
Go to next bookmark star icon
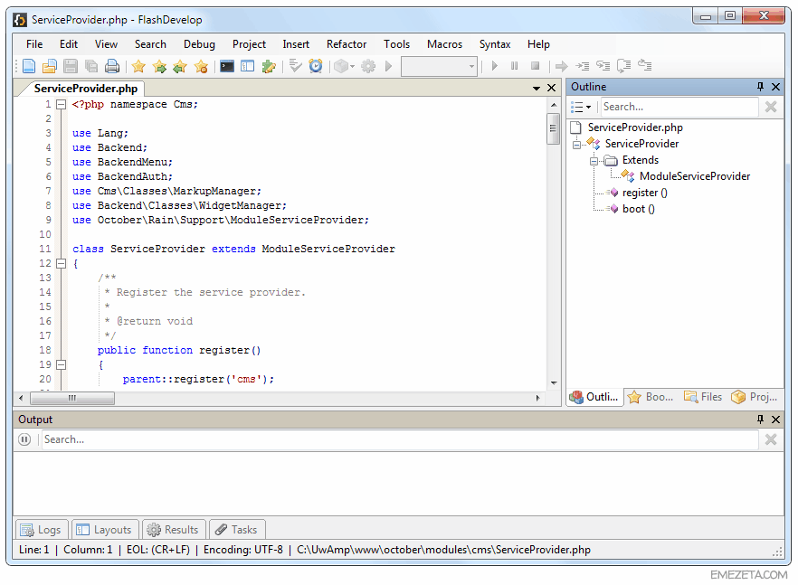(159, 66)
